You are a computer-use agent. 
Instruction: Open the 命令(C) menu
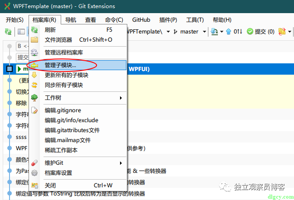pos(114,20)
